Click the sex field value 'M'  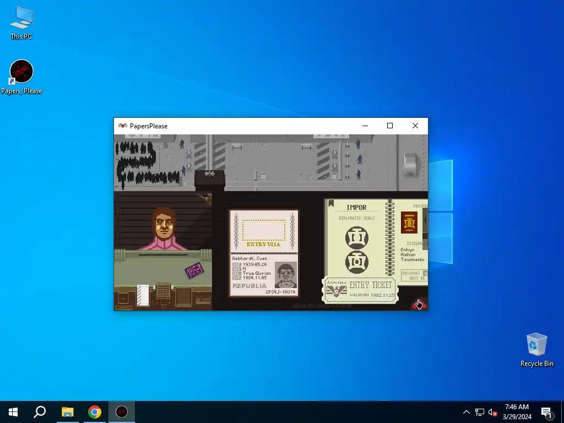point(244,269)
